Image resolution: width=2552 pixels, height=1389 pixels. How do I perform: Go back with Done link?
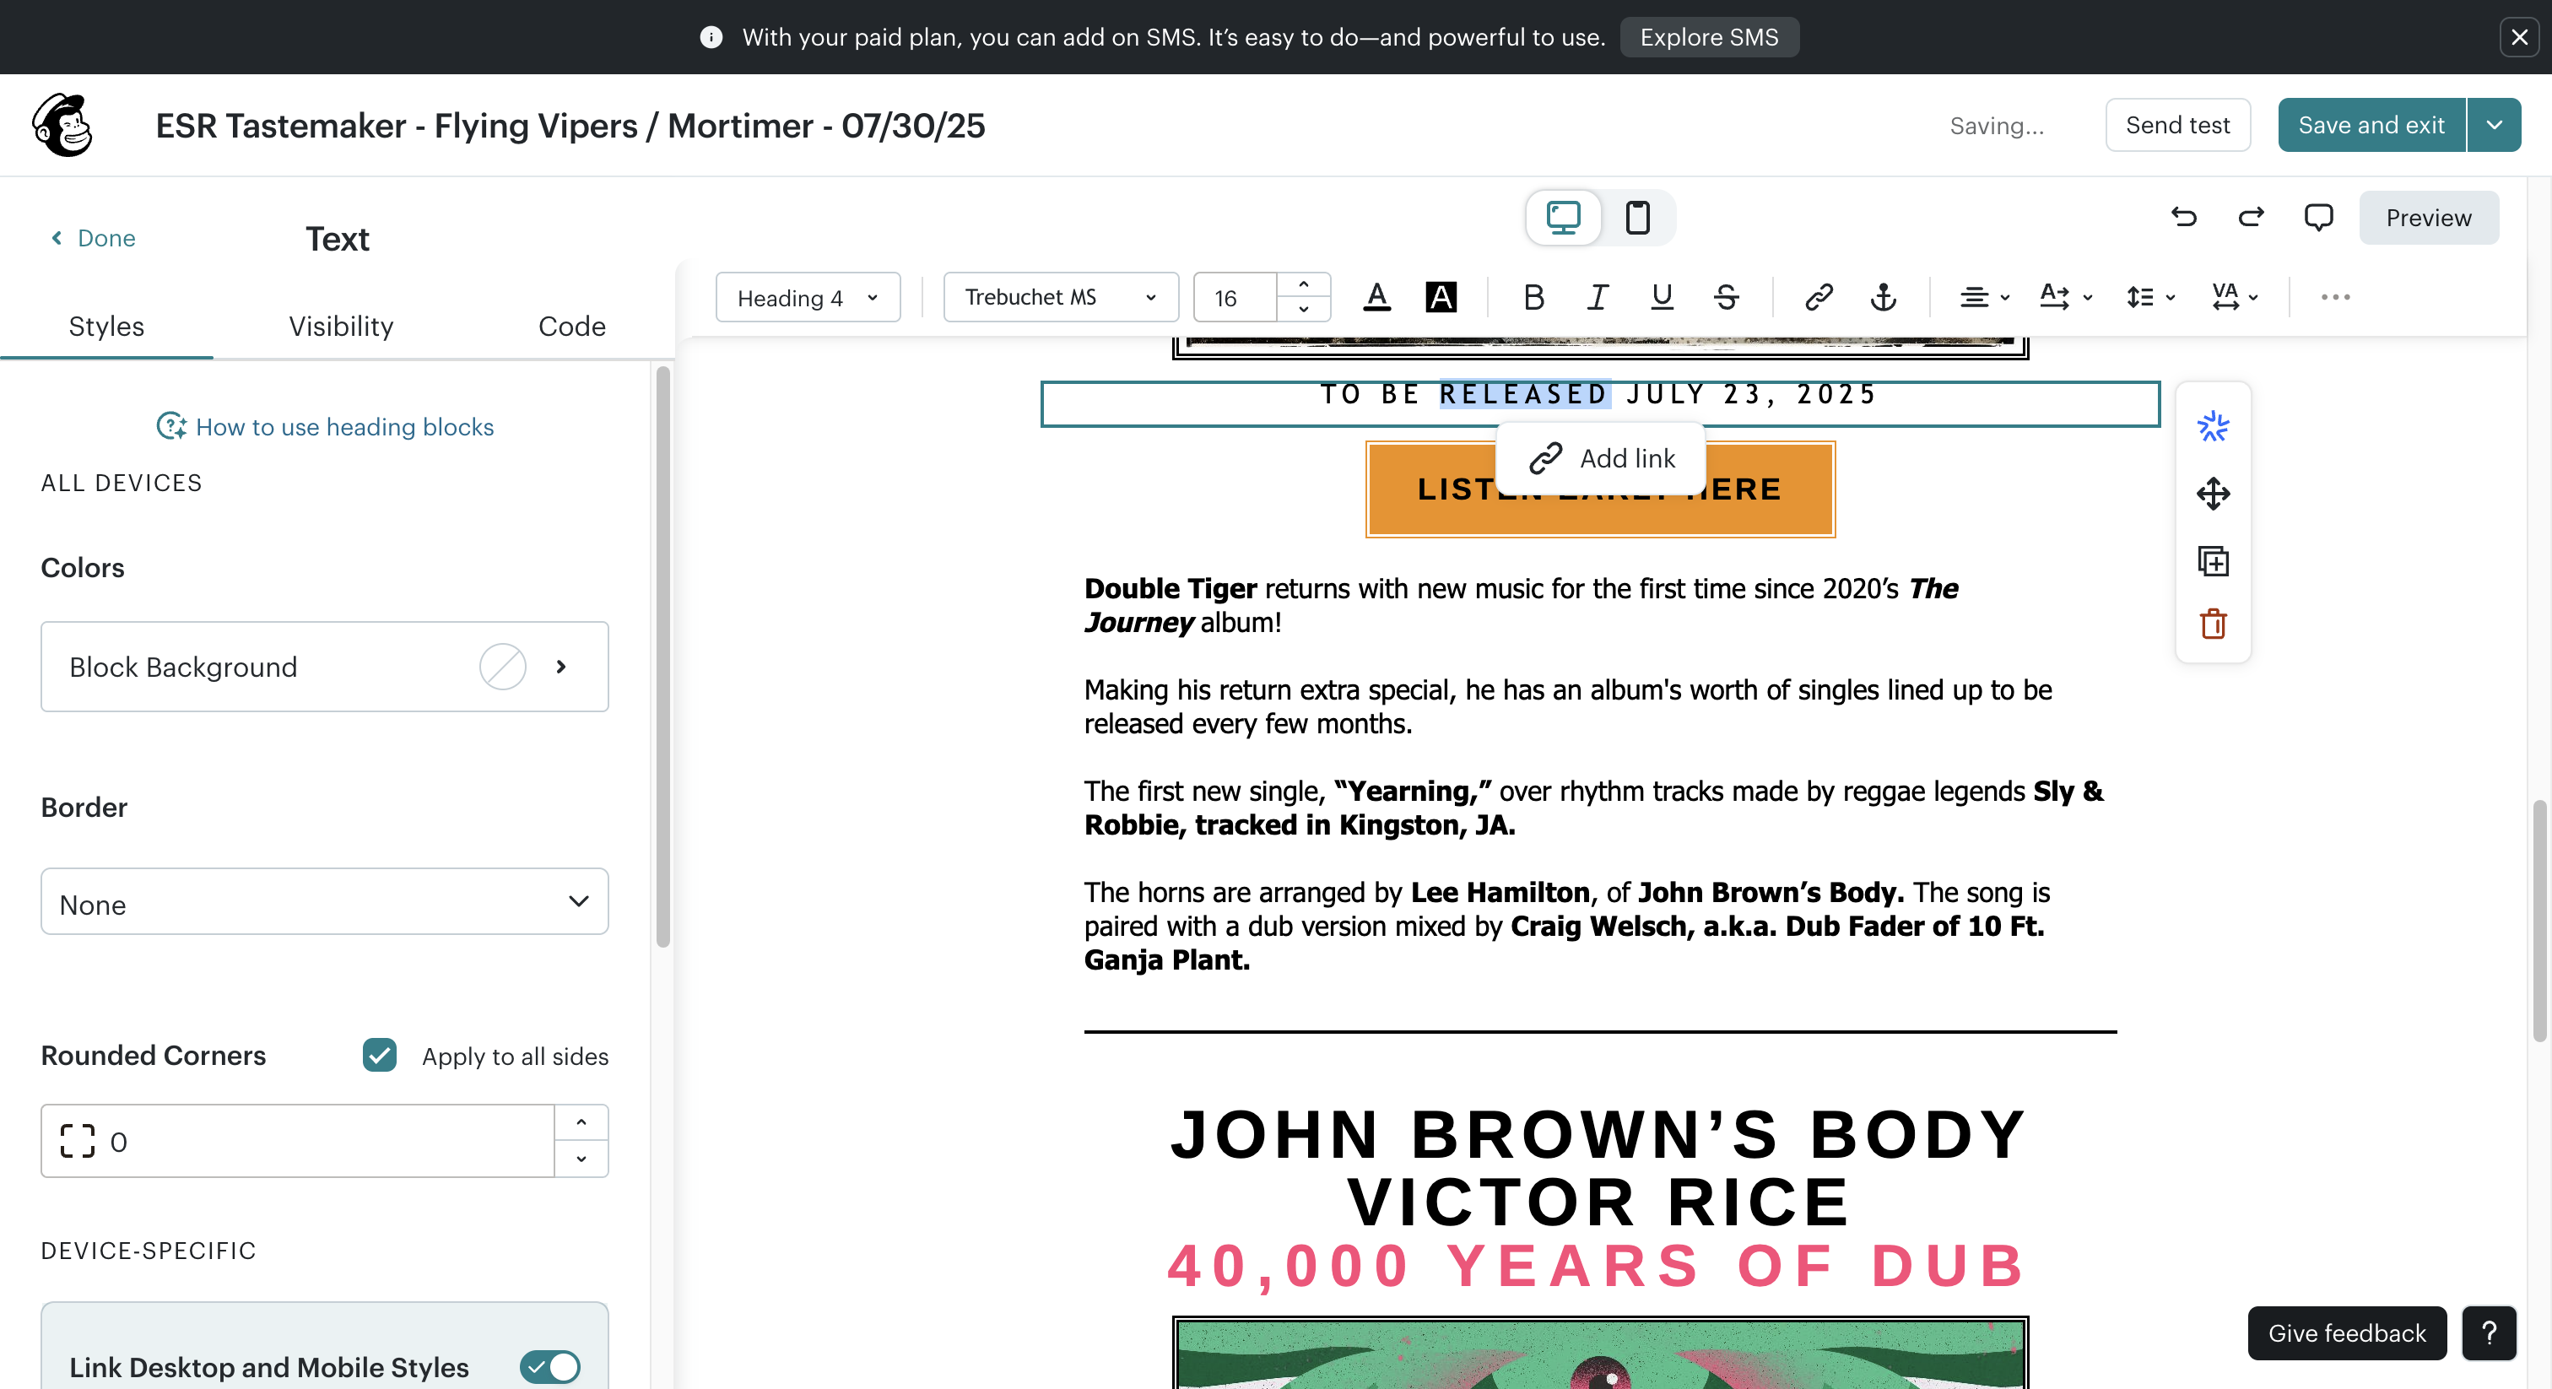click(93, 238)
